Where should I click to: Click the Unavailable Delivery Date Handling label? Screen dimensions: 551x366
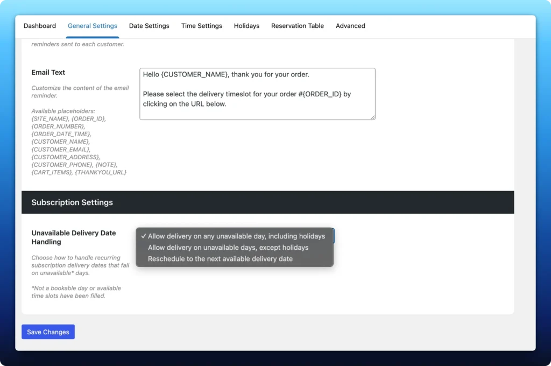point(74,237)
